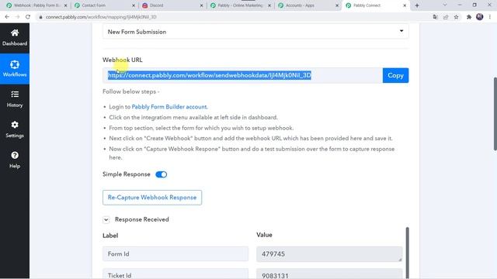Open Workflows in the sidebar
The width and height of the screenshot is (497, 279).
[x=15, y=69]
